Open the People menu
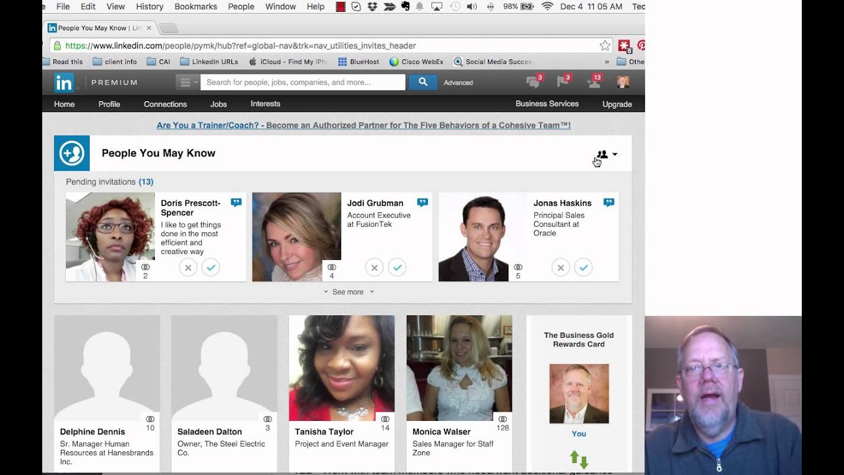 [241, 7]
